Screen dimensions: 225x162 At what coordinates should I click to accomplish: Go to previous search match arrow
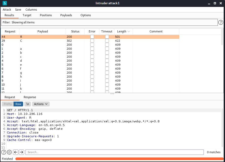click(16, 152)
